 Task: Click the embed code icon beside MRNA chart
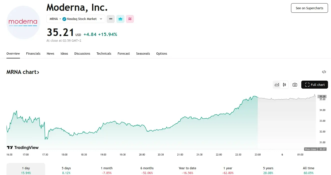pyautogui.click(x=324, y=72)
